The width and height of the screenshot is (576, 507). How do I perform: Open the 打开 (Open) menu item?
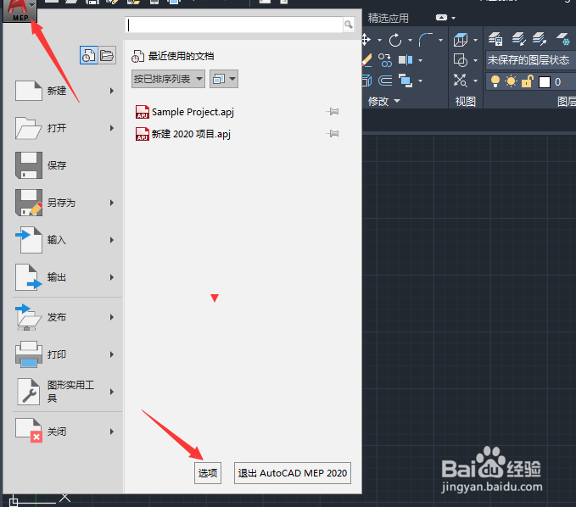click(64, 128)
